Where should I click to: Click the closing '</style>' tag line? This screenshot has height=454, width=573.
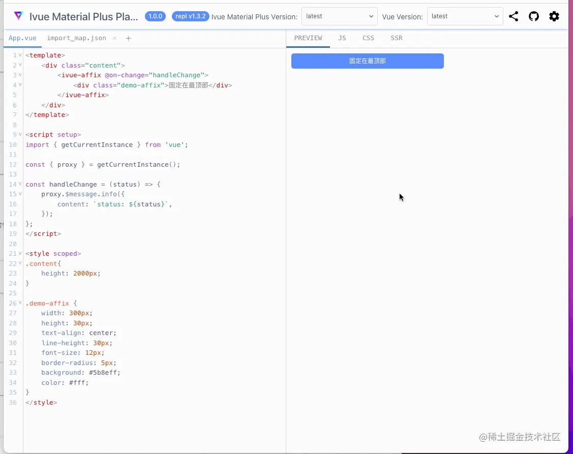[41, 403]
